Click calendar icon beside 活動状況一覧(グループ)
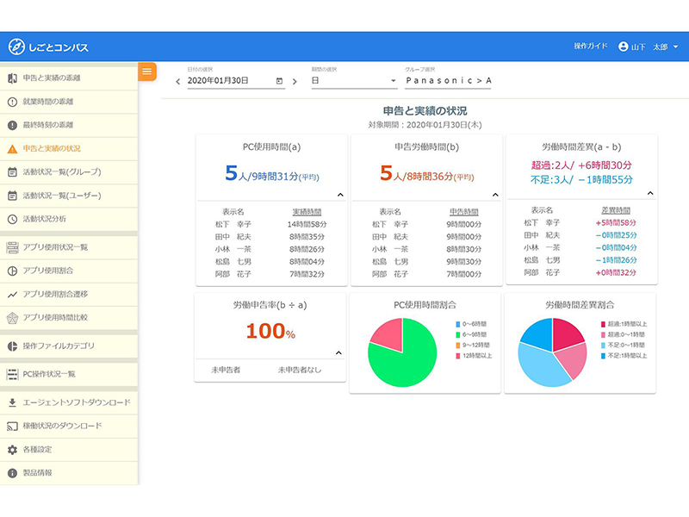Viewport: 689px width, 517px height. click(12, 171)
